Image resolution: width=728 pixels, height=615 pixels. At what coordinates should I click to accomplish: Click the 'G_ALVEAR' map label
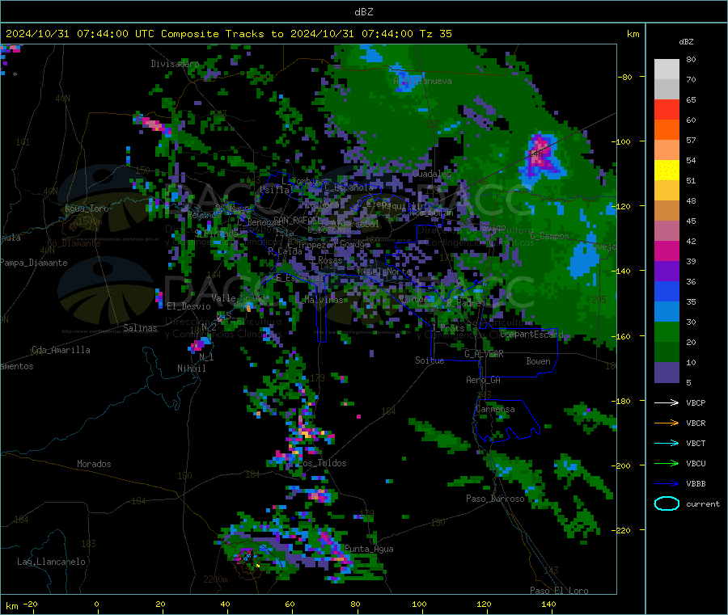485,354
